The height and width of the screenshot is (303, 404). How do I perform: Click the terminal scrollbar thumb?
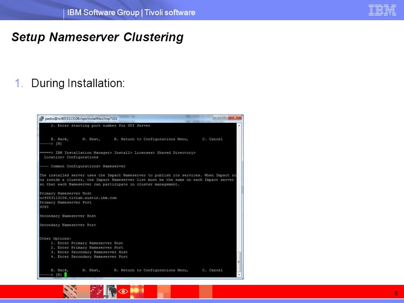pyautogui.click(x=239, y=262)
